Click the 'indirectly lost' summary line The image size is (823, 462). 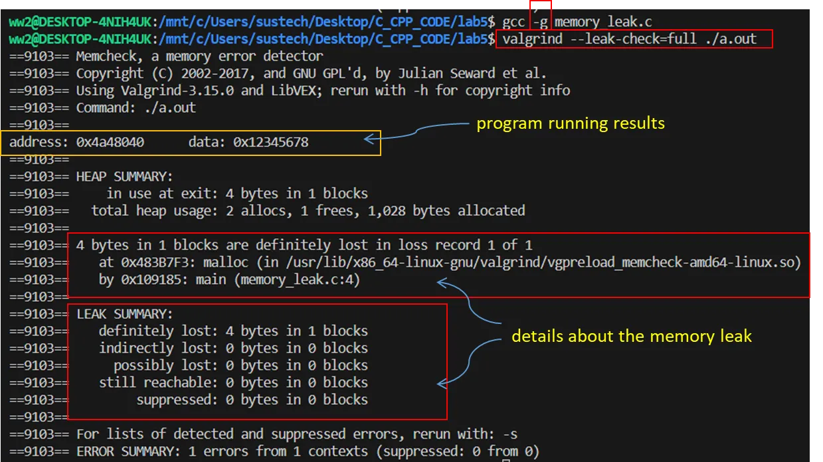click(232, 348)
